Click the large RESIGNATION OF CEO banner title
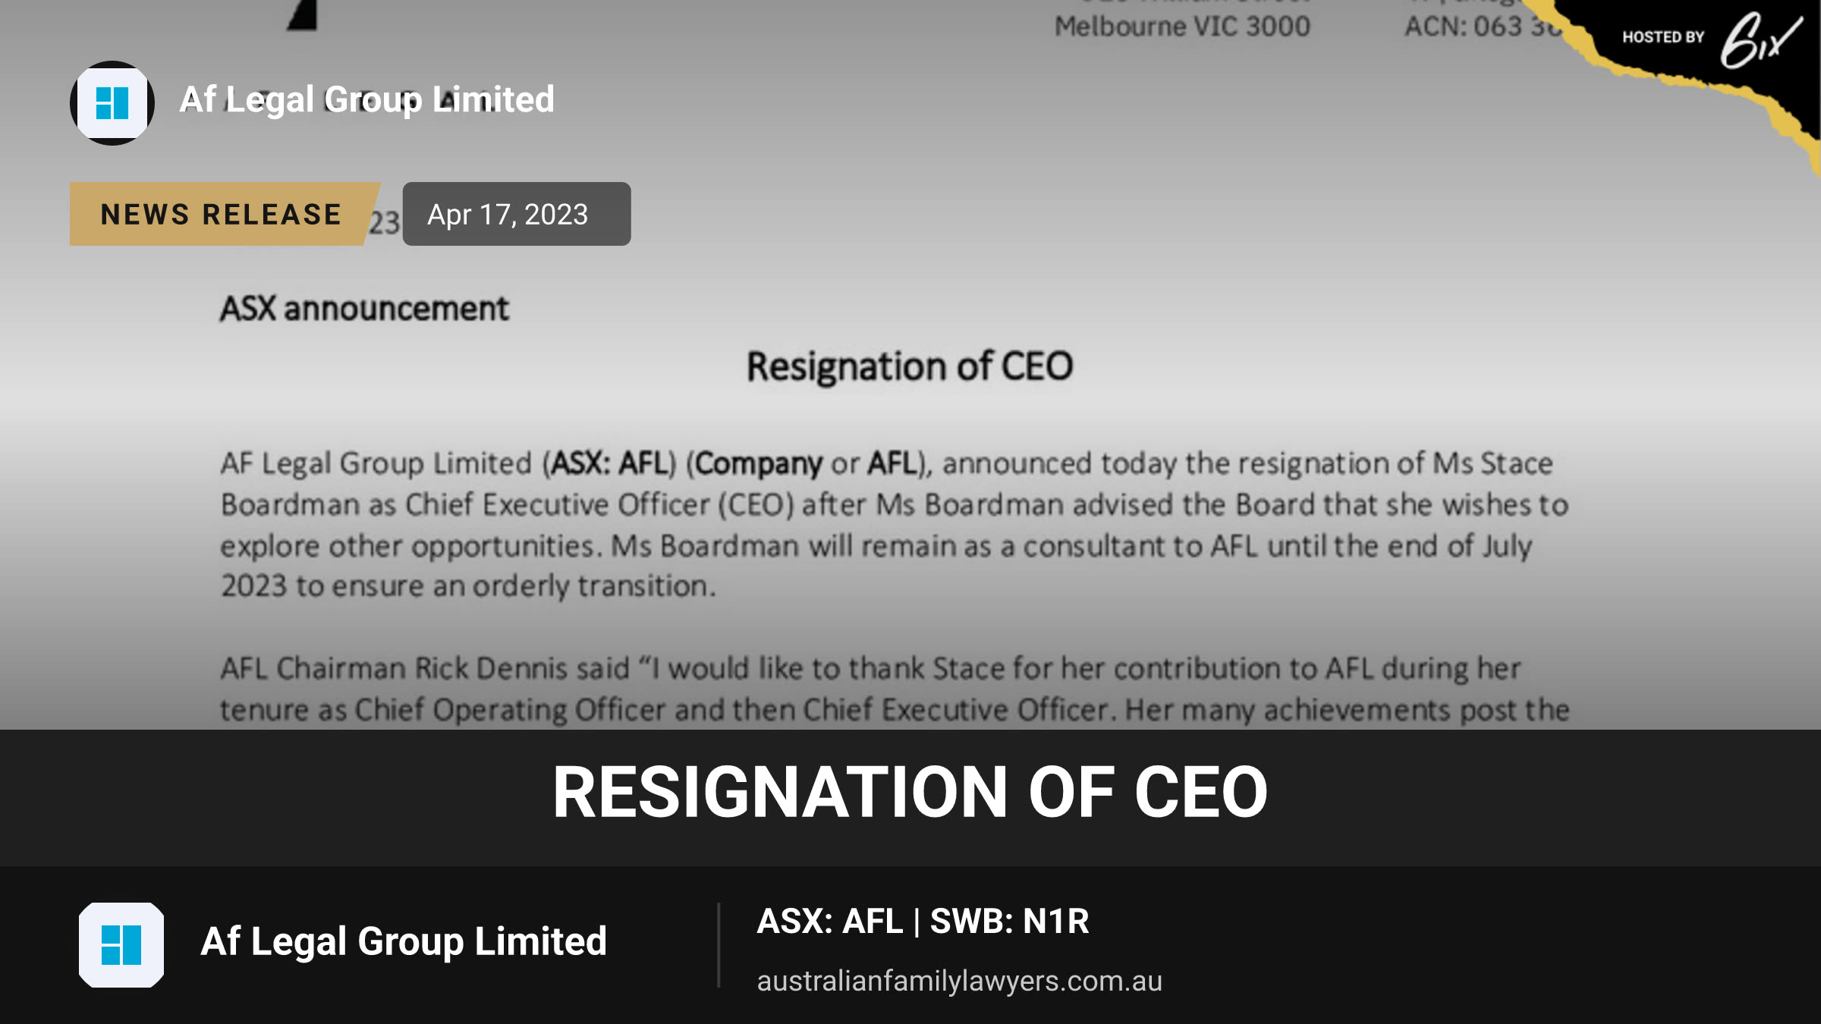Screen dimensions: 1821x1024 [910, 793]
